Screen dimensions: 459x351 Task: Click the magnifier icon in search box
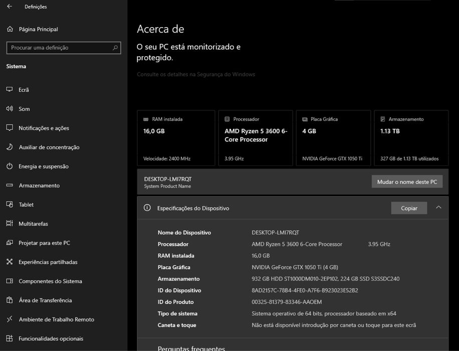point(115,48)
